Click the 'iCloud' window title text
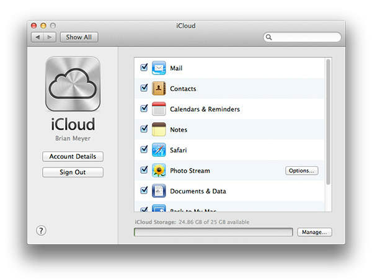The height and width of the screenshot is (279, 372). pos(186,25)
